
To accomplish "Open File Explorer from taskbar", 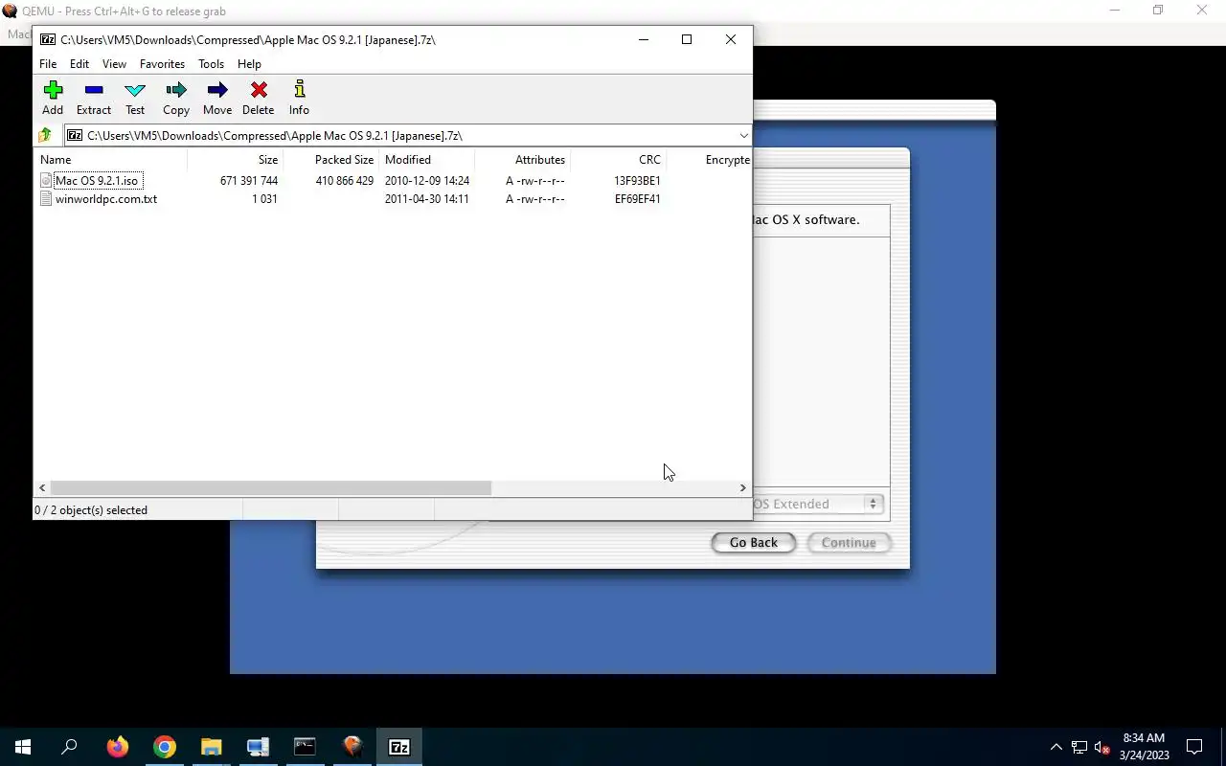I will coord(211,747).
